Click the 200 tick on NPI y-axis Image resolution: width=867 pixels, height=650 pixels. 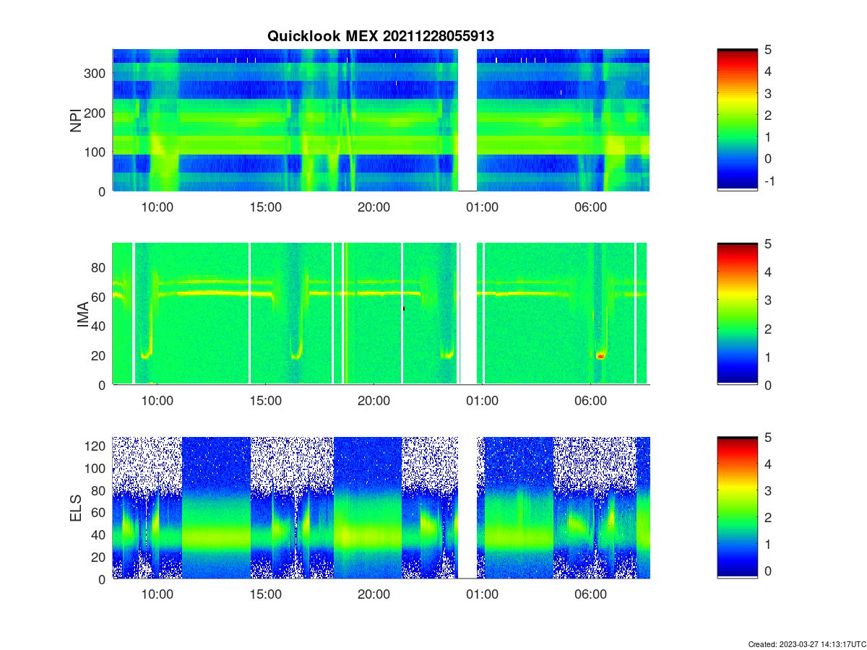96,113
